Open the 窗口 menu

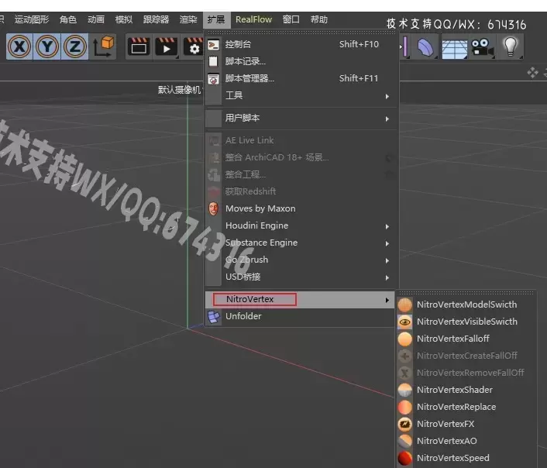tap(291, 19)
